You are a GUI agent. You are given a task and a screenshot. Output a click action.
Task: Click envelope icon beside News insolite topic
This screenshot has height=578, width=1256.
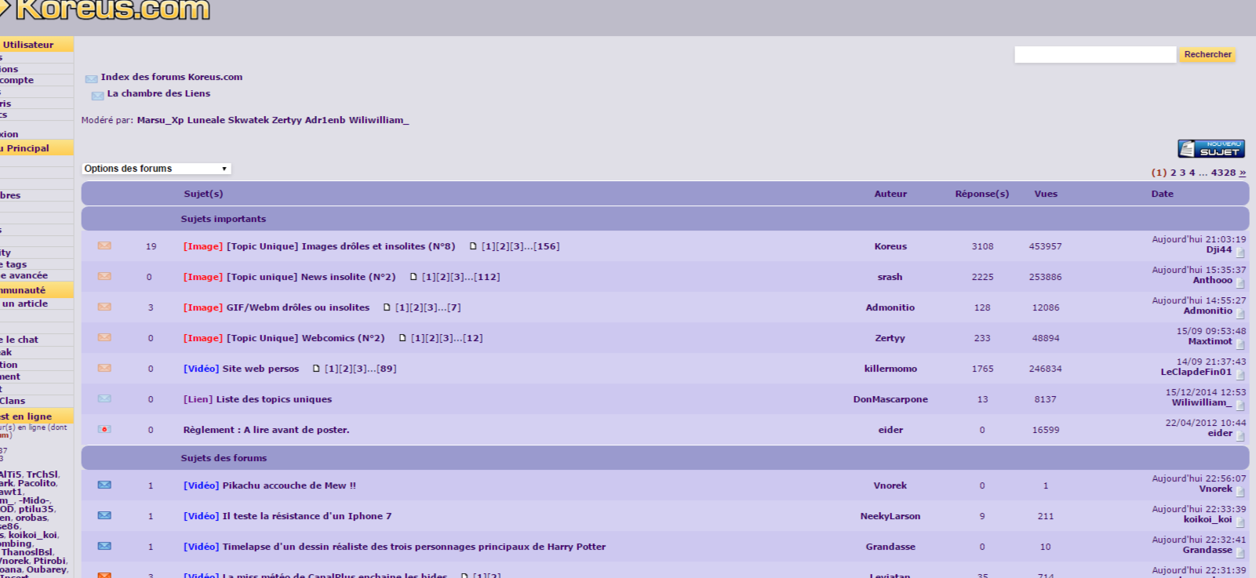(x=104, y=276)
